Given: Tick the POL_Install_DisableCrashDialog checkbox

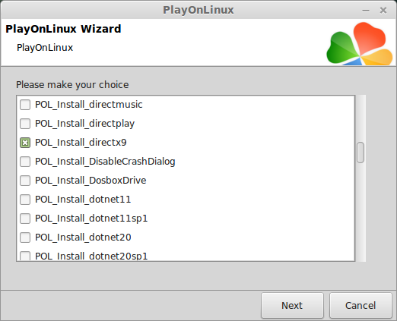Looking at the screenshot, I should 25,162.
